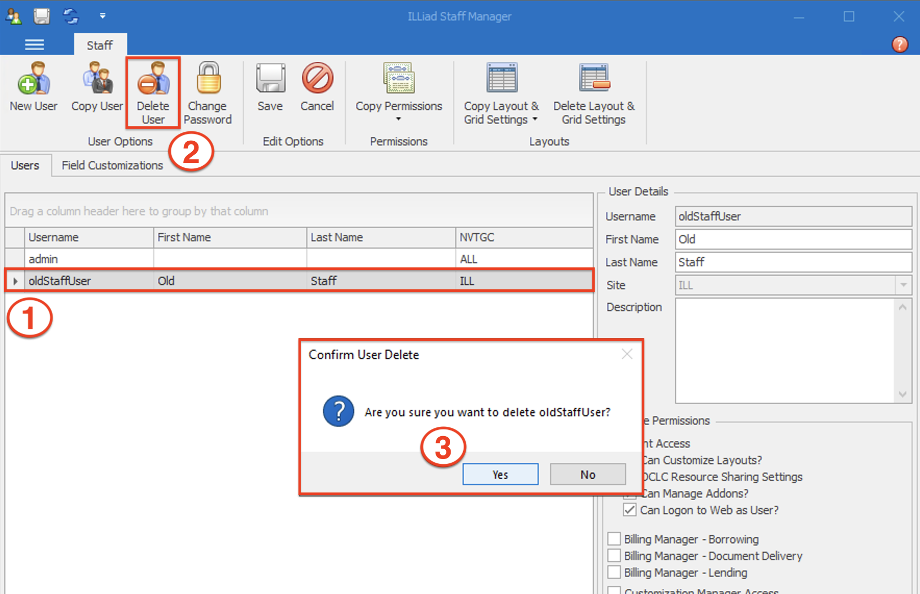920x594 pixels.
Task: Expand the Site combo box arrow
Action: (x=903, y=285)
